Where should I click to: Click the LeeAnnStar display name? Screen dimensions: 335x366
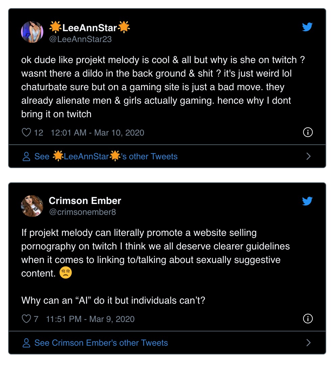pos(90,27)
